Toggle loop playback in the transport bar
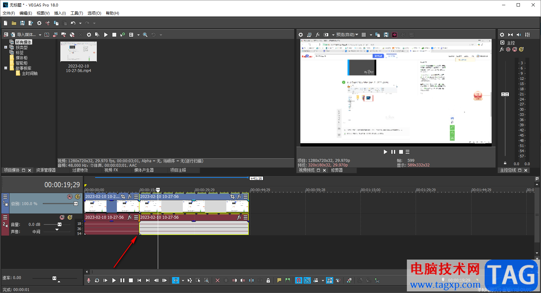 [97, 280]
